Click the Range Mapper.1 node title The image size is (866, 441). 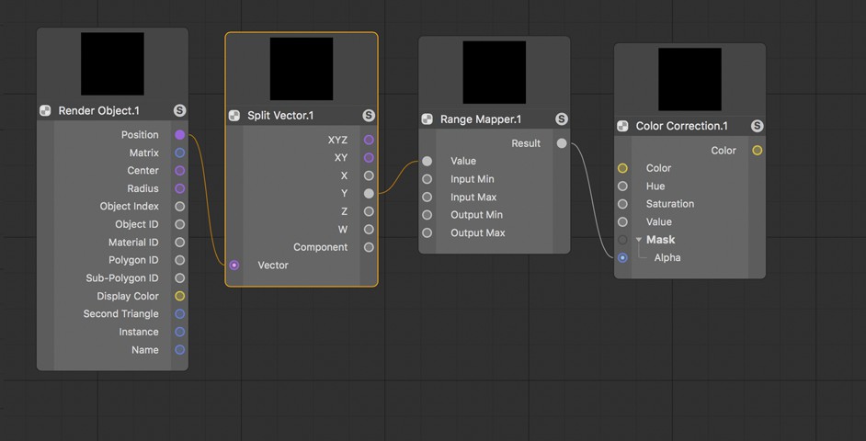click(481, 119)
